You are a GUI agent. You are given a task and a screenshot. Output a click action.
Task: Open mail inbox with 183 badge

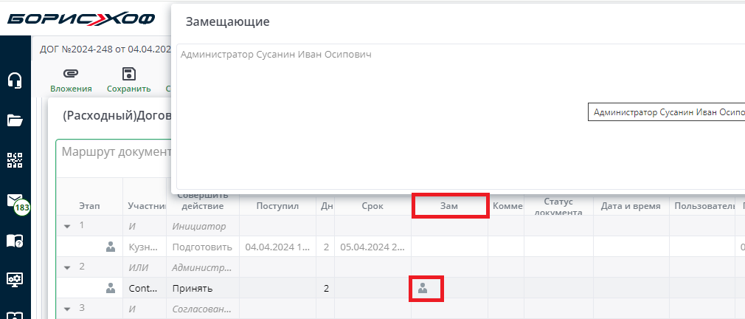click(17, 202)
